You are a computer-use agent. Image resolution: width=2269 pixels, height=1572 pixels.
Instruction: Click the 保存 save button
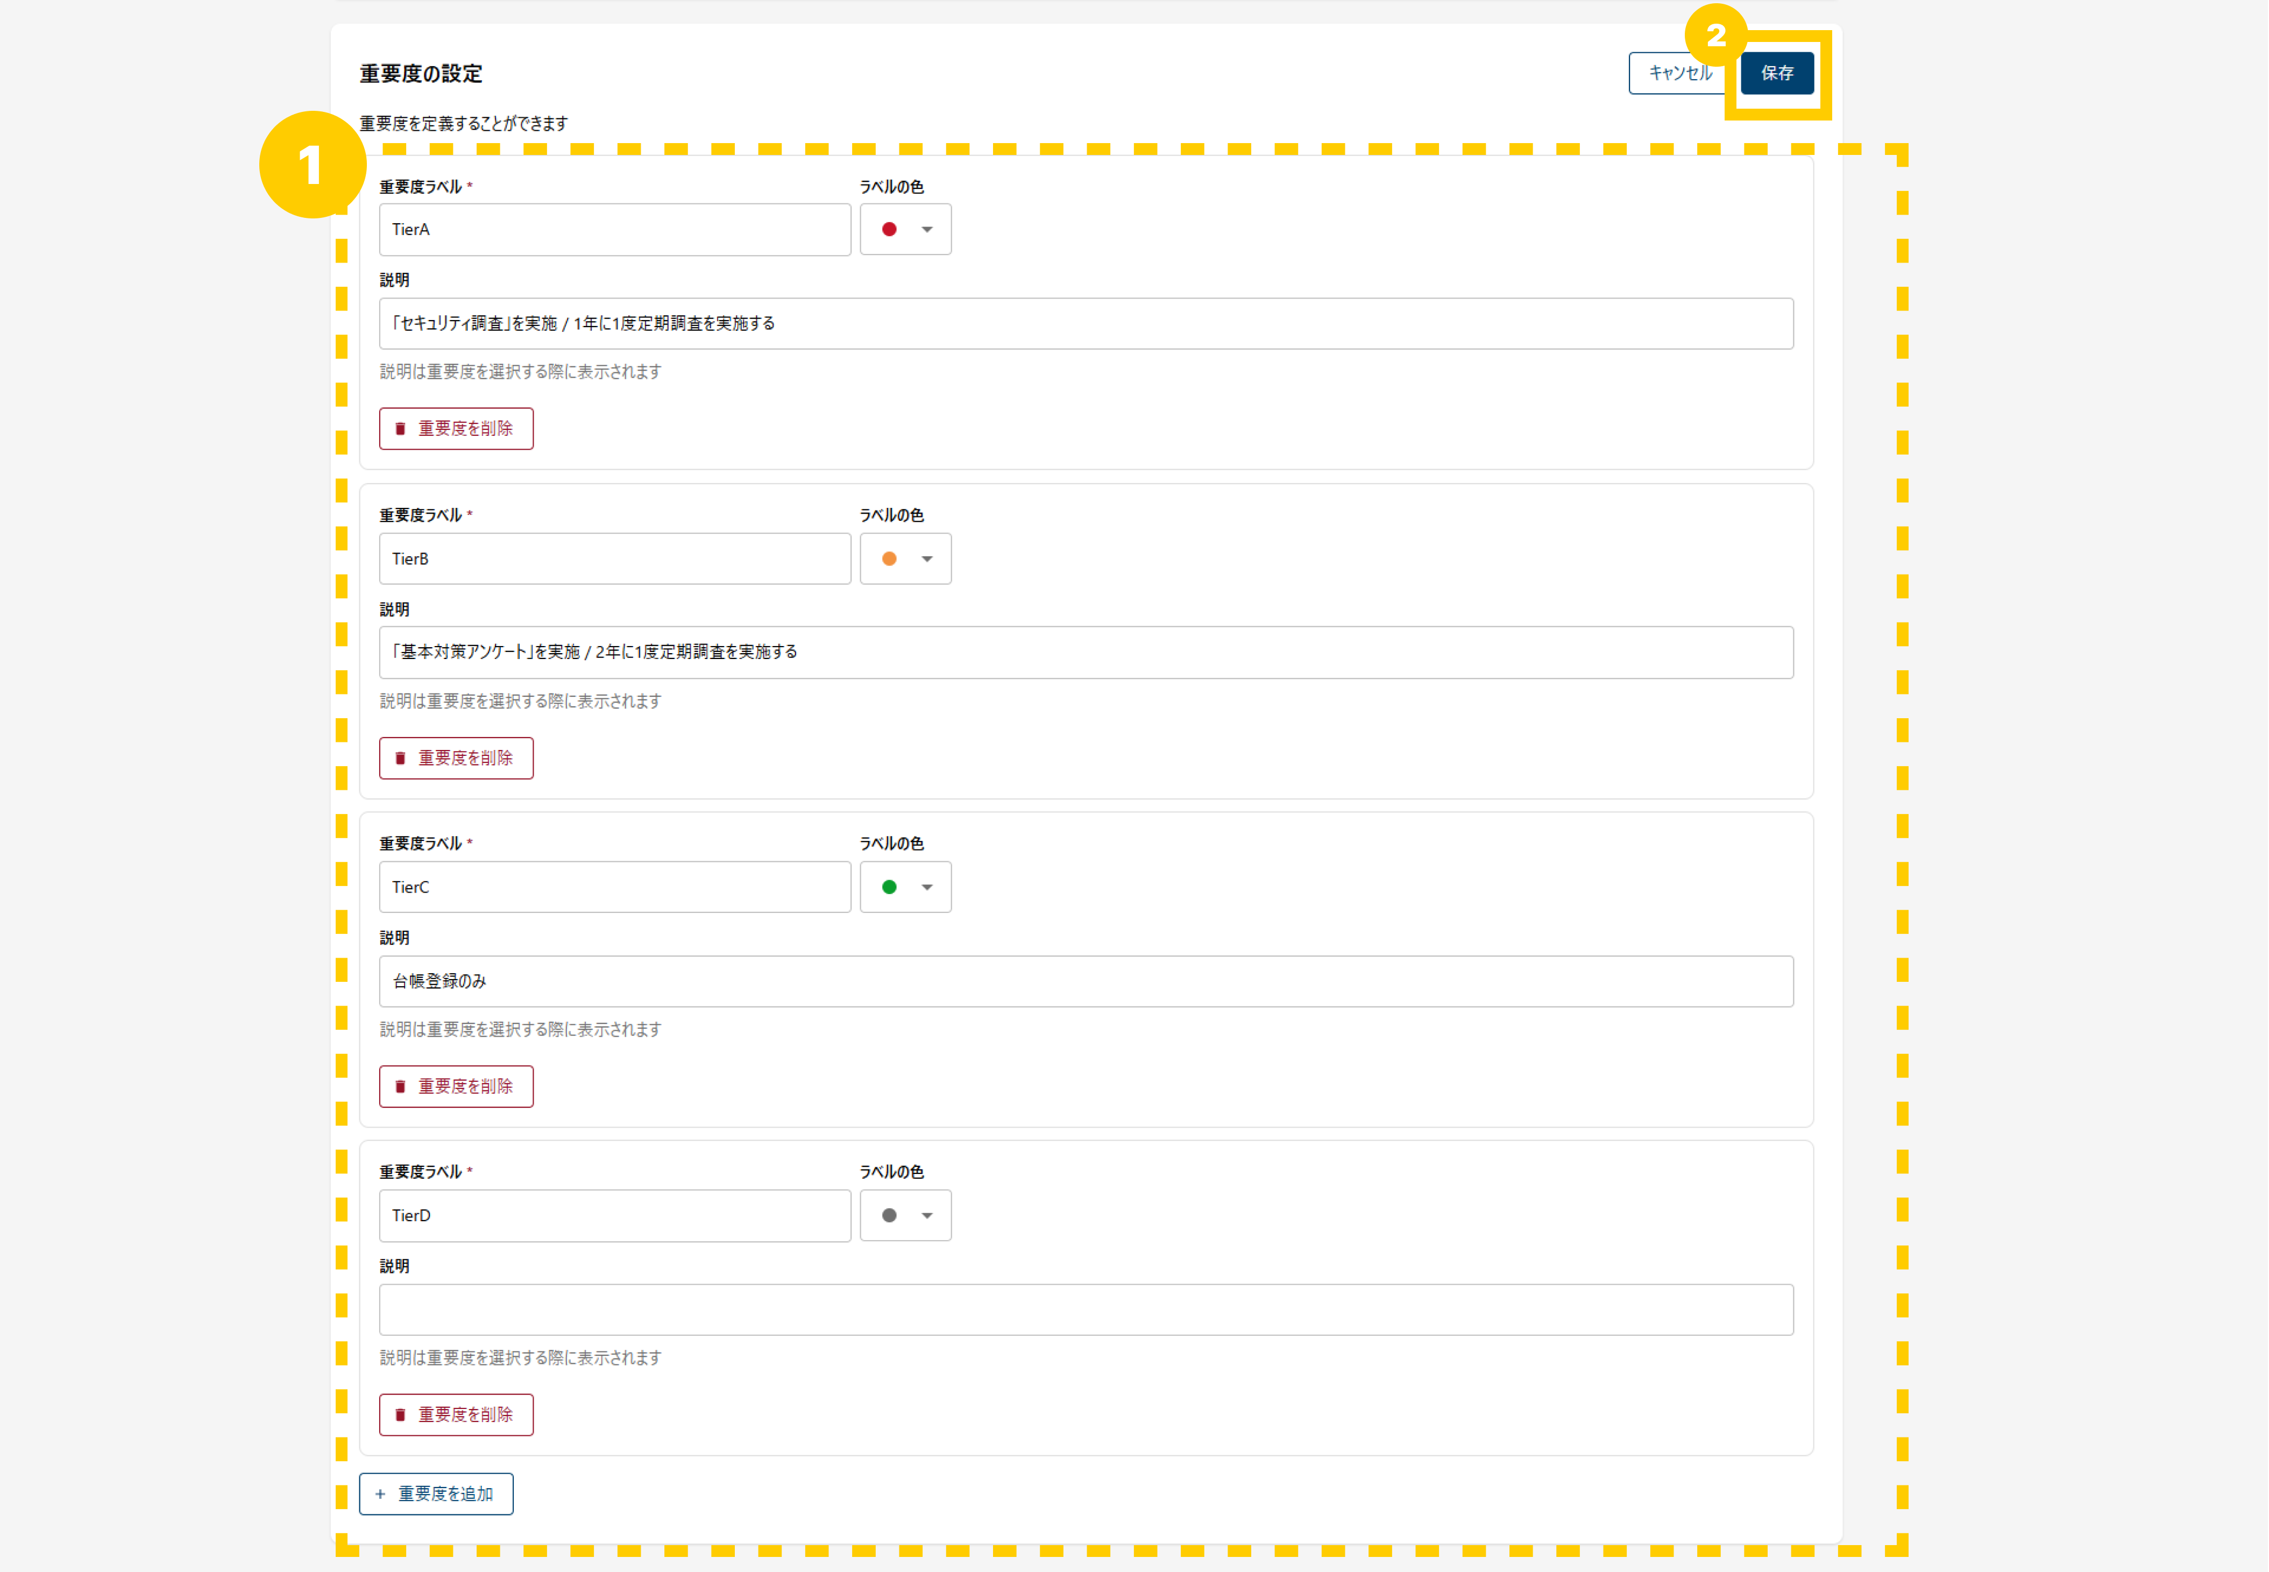[1777, 73]
